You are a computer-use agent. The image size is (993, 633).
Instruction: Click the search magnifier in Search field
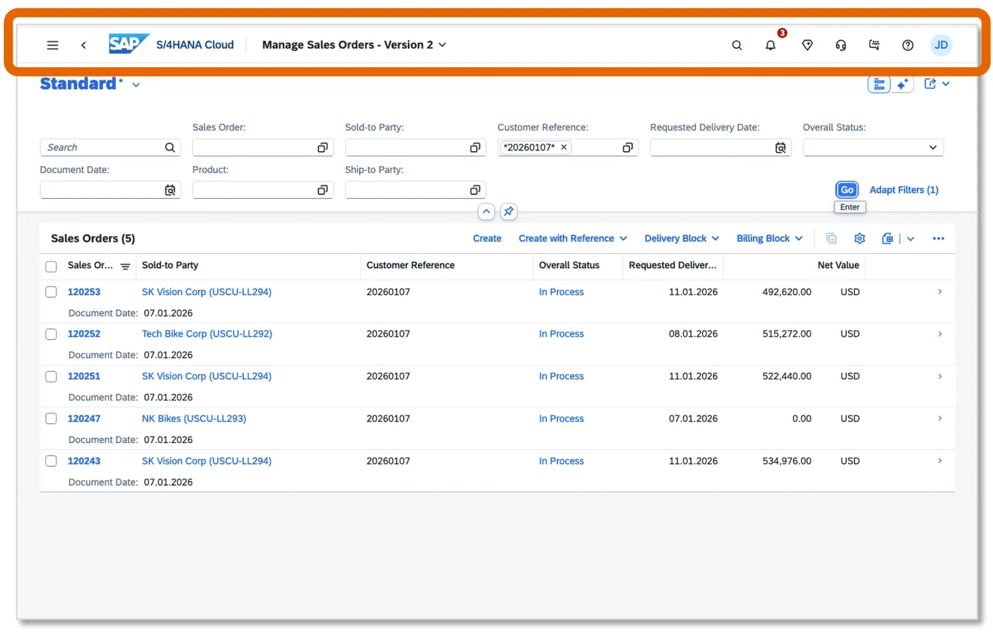170,147
